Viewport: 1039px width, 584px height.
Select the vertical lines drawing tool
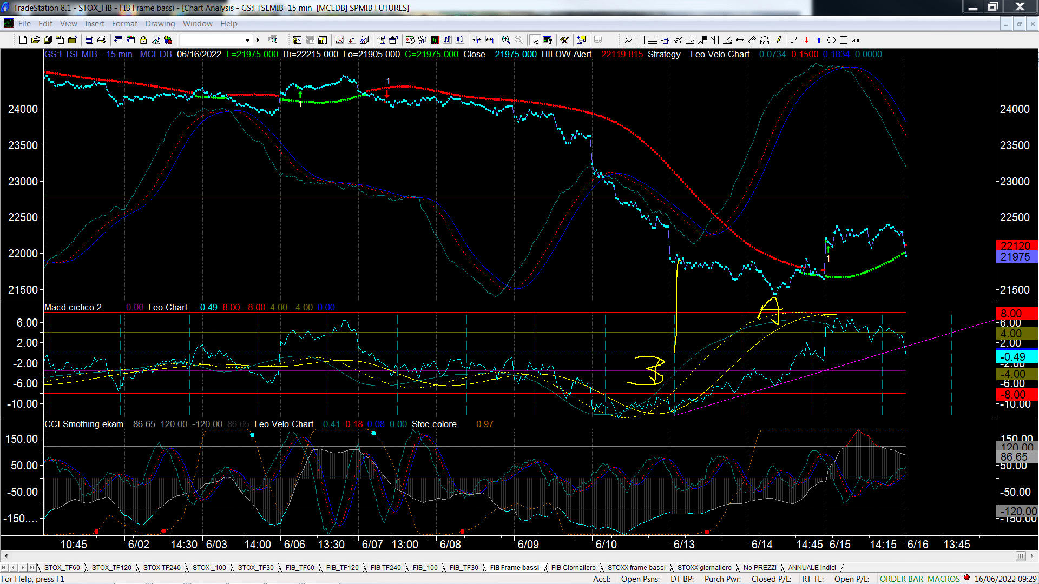640,40
